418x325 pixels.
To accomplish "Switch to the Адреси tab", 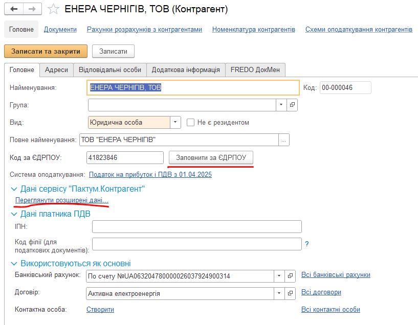I will point(56,69).
